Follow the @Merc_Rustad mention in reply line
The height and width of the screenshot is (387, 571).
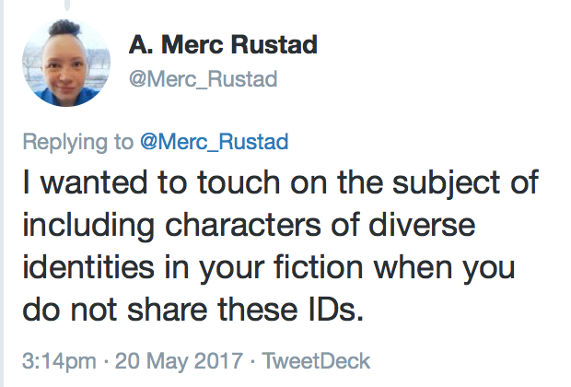tap(213, 142)
